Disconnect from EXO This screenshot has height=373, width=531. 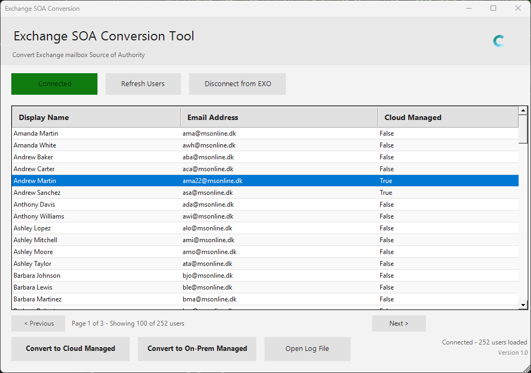pos(237,84)
